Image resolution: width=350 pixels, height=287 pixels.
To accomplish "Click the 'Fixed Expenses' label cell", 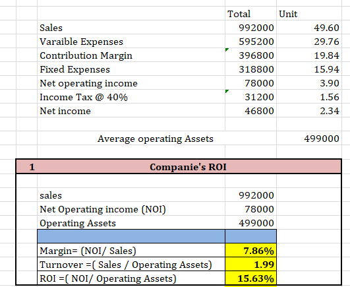I will 131,69.
